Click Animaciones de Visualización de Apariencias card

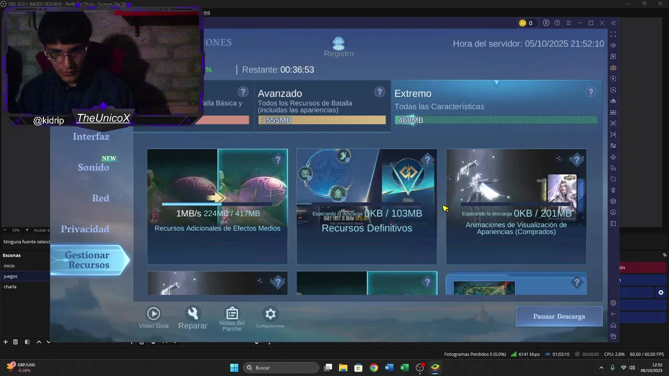(516, 207)
